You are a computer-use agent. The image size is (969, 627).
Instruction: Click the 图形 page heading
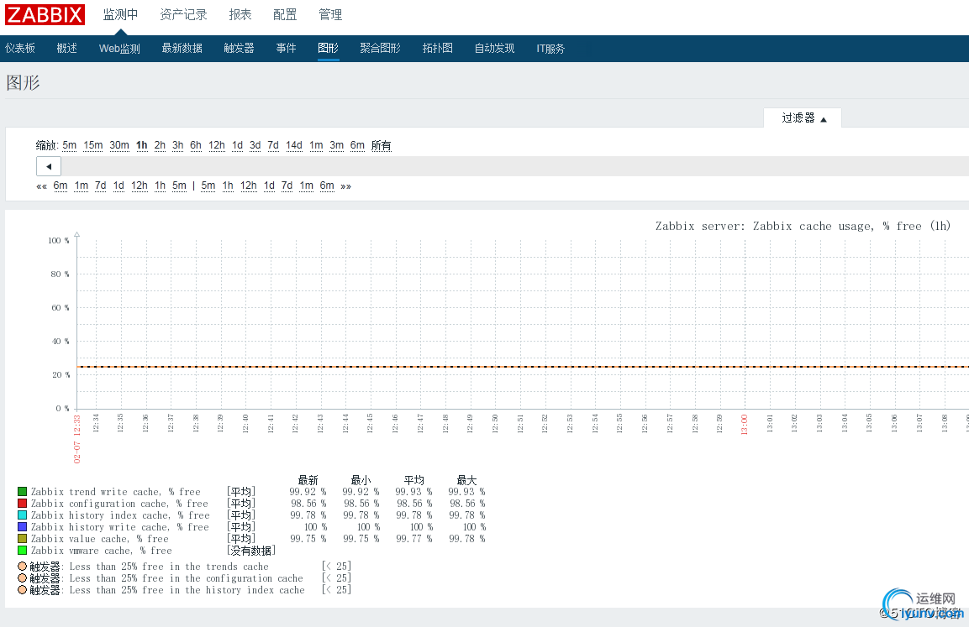[23, 83]
